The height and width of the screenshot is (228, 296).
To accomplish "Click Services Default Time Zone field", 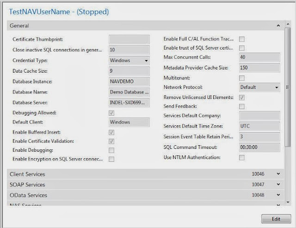I will tap(259, 126).
